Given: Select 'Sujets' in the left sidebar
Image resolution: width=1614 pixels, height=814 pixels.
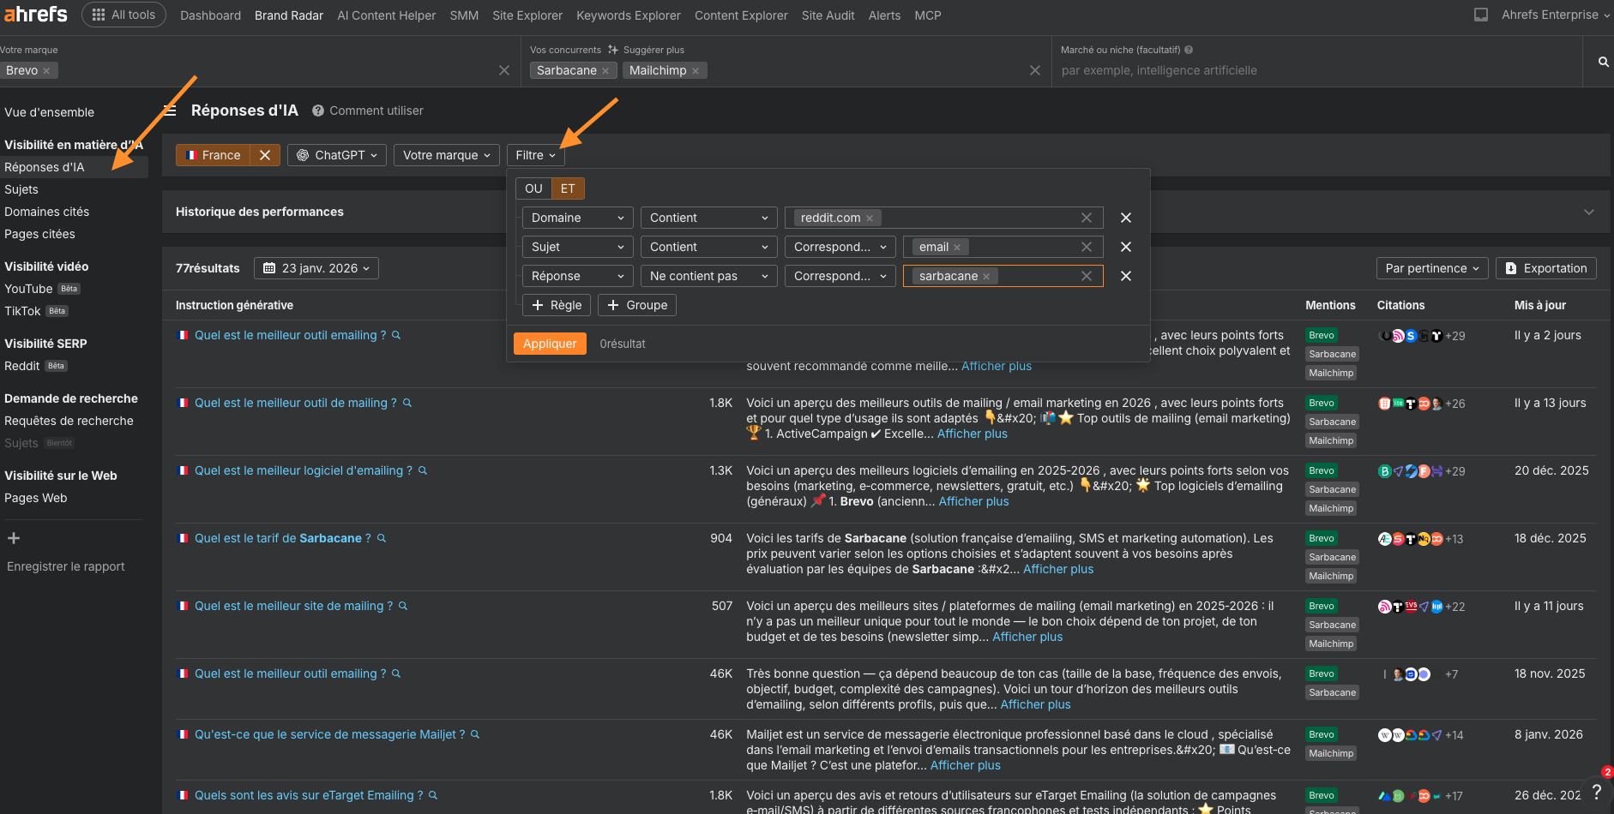Looking at the screenshot, I should coord(21,189).
